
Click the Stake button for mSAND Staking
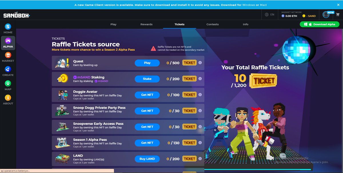(x=147, y=79)
